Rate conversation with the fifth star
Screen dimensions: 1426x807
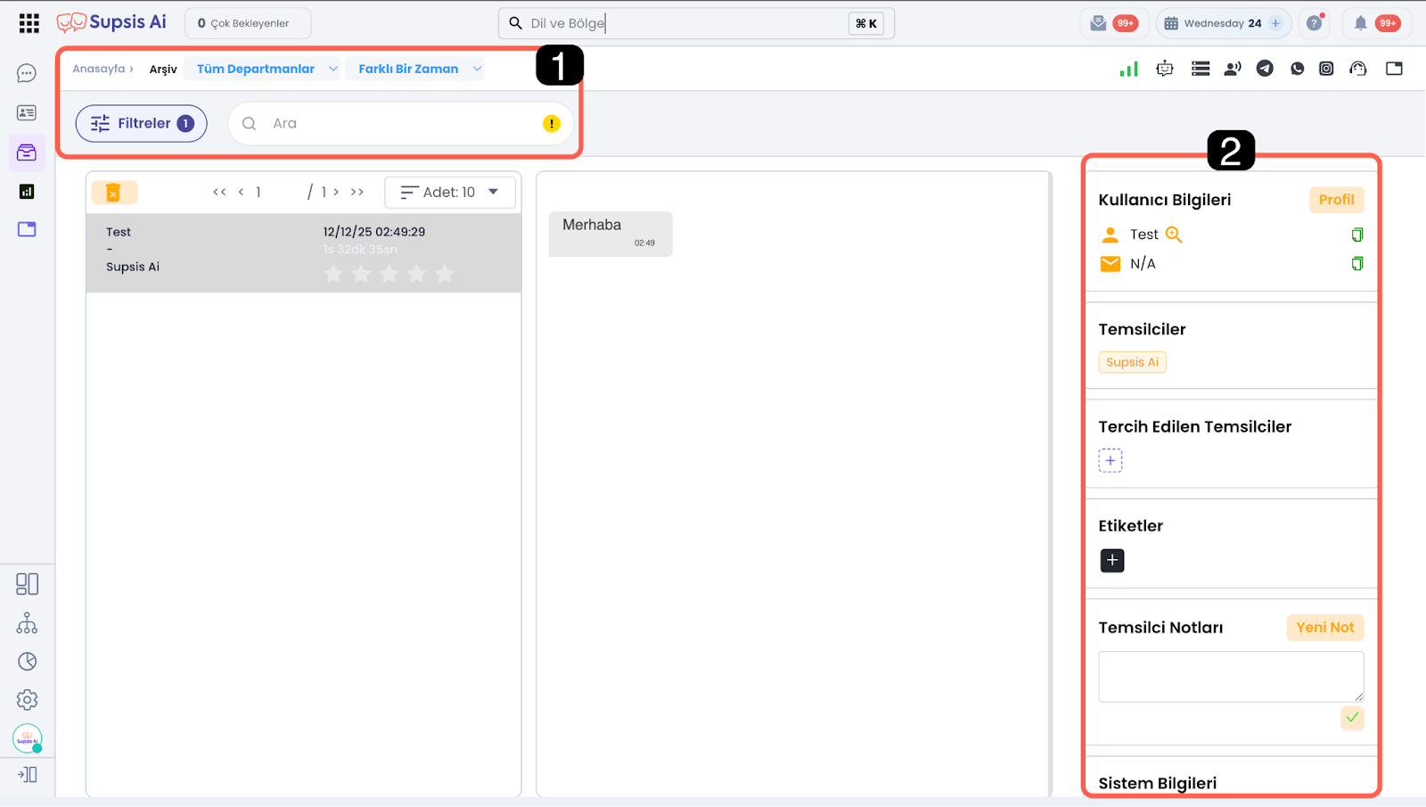[x=444, y=274]
